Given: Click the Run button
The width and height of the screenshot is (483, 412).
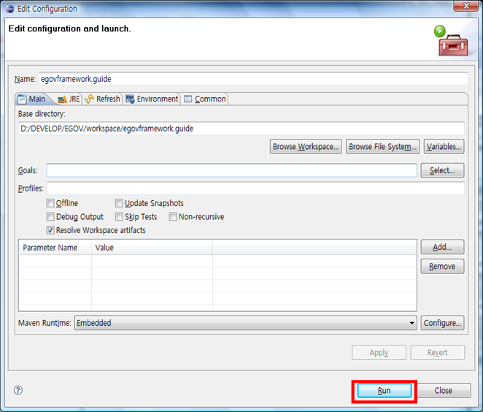Looking at the screenshot, I should point(384,391).
